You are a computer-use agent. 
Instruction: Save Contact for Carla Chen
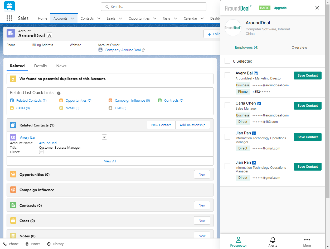pyautogui.click(x=308, y=106)
